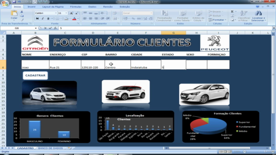The width and height of the screenshot is (276, 155).
Task: Toggle italic I formatting
Action: coord(43,19)
